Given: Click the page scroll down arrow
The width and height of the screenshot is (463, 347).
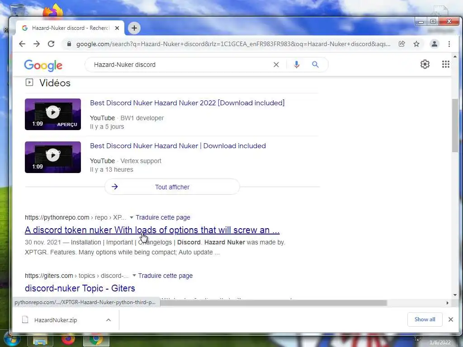Looking at the screenshot, I should click(x=455, y=295).
